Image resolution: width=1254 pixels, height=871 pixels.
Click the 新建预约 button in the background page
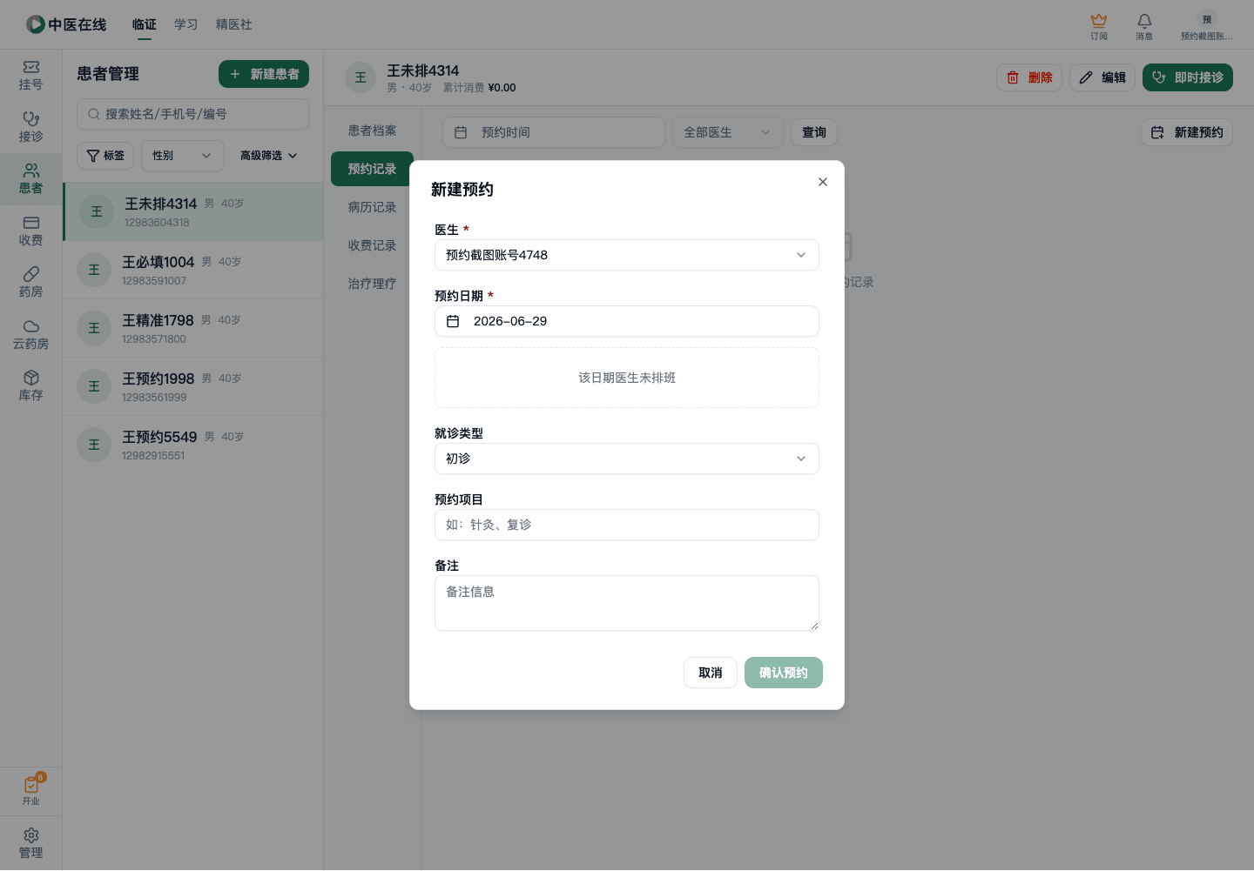pos(1187,132)
